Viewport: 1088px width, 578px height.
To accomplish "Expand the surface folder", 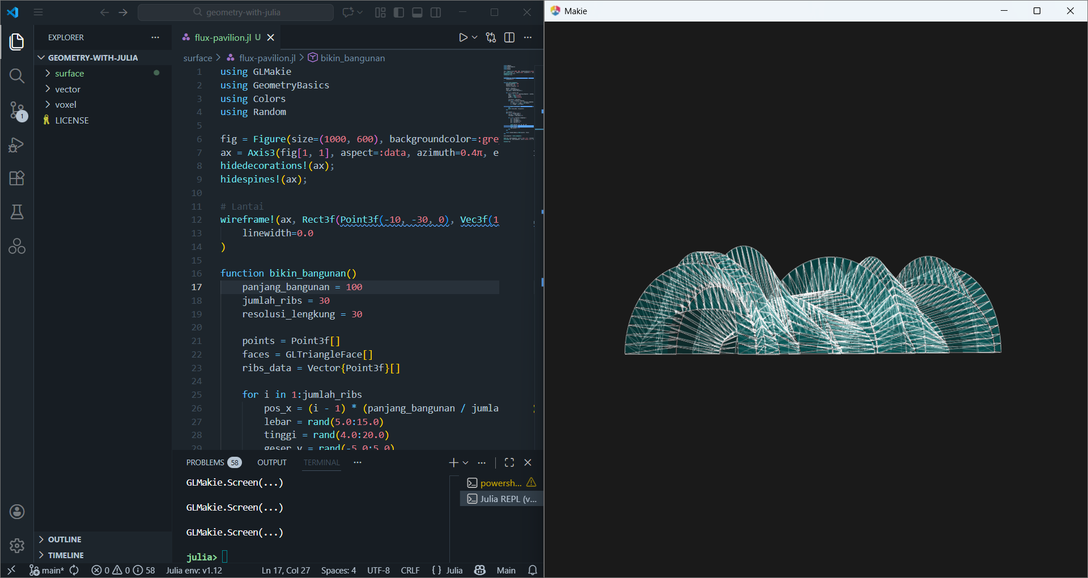I will (x=69, y=73).
